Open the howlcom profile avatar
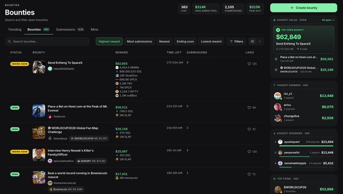The height and width of the screenshot is (194, 343). point(50,116)
